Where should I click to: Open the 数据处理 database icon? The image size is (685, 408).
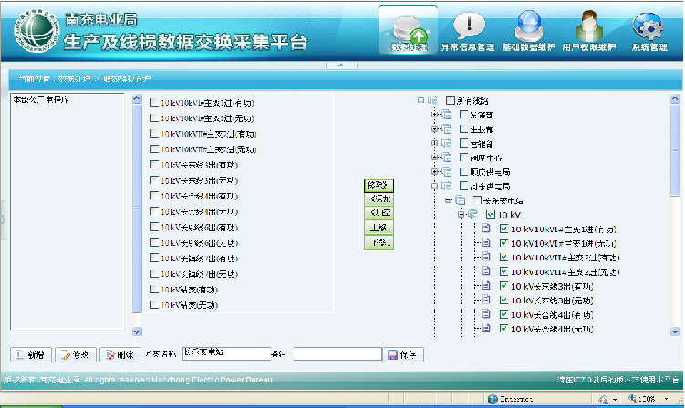(408, 28)
